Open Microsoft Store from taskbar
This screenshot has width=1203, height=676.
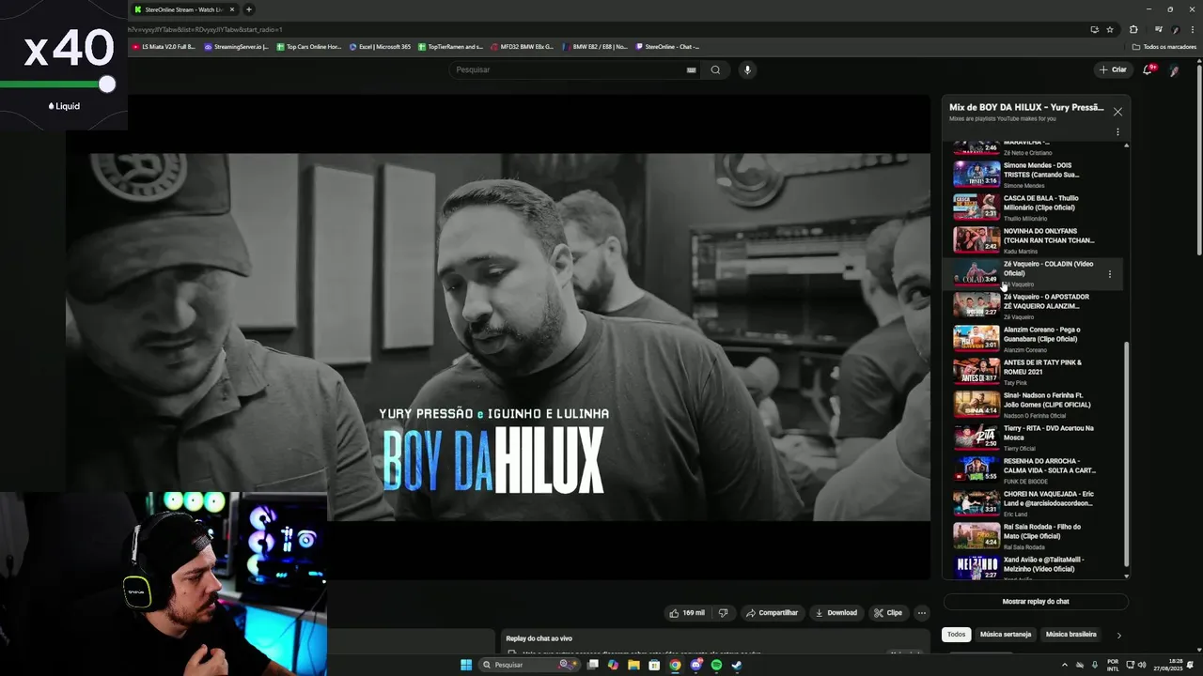(654, 665)
